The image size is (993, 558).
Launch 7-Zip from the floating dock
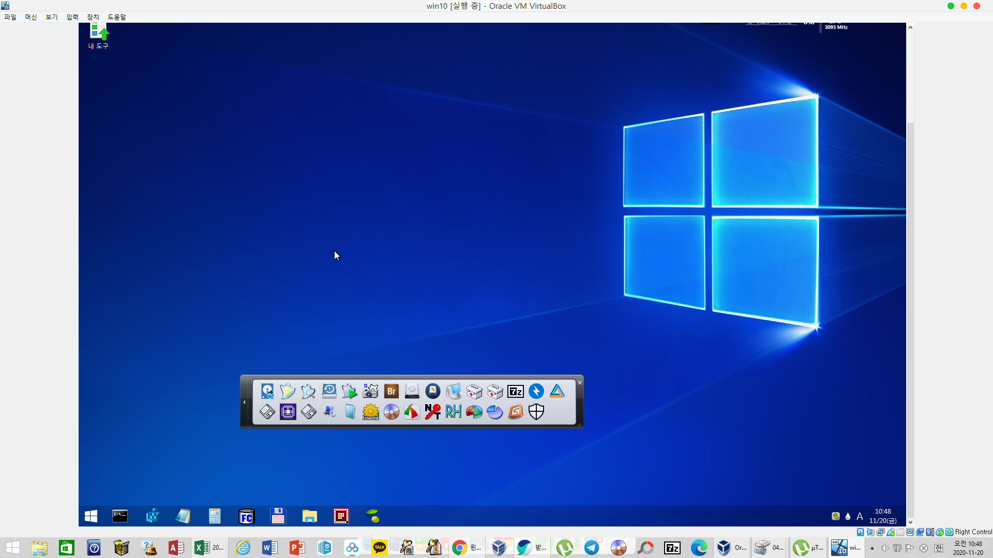[x=516, y=391]
